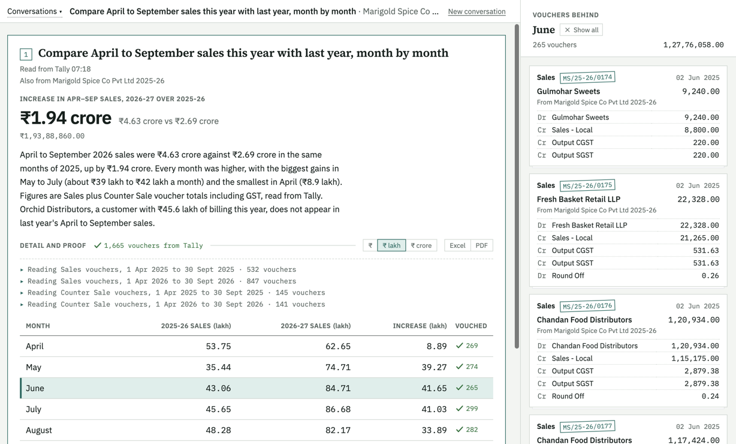Click the green checkmark beside 1,665 vouchers

coord(98,245)
